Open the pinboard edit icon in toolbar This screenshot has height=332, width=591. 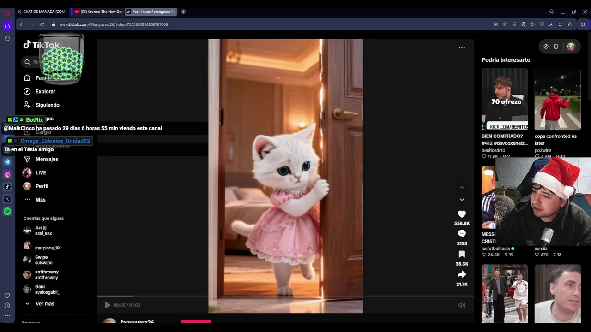496,24
